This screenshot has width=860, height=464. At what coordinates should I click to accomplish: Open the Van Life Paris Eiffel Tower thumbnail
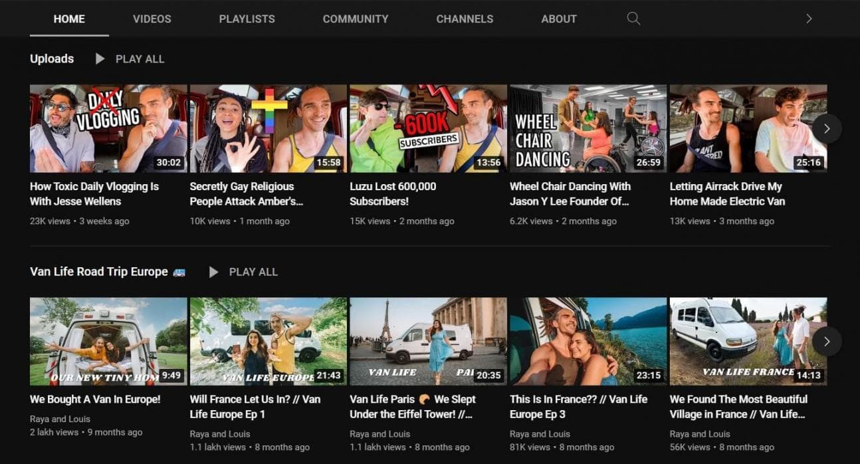pyautogui.click(x=427, y=341)
